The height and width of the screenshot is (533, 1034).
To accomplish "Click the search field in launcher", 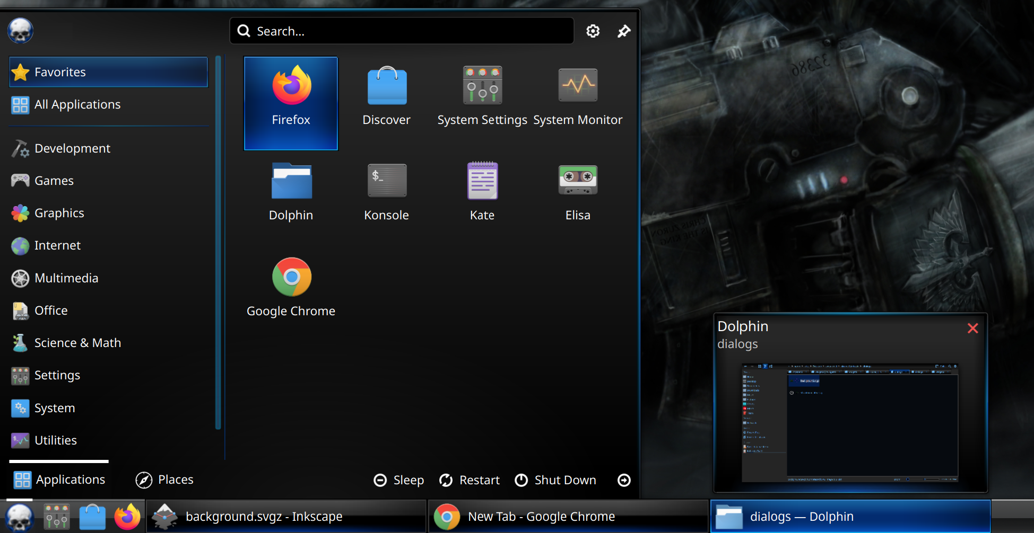I will point(402,31).
